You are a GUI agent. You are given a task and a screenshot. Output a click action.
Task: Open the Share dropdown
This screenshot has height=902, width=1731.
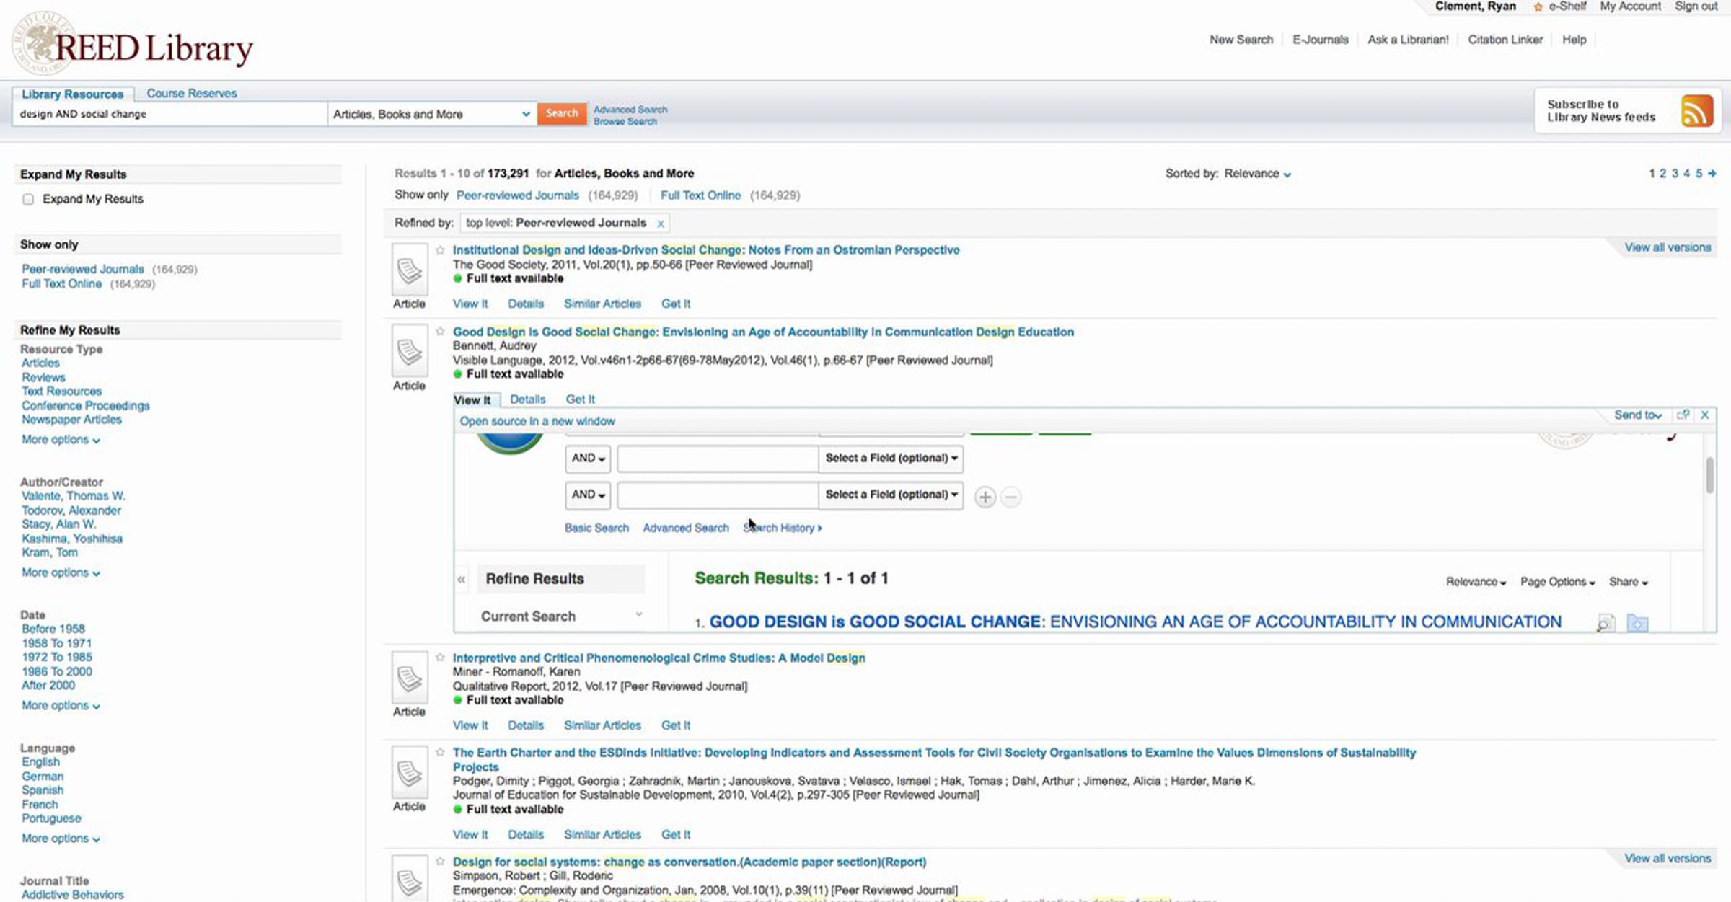coord(1628,582)
